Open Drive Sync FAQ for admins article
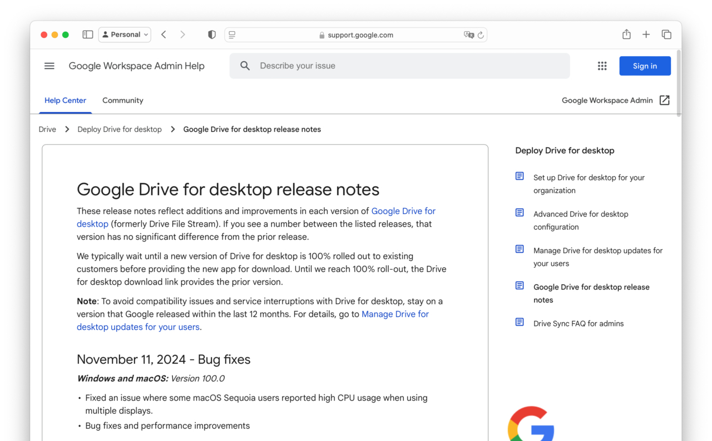This screenshot has height=441, width=712. (578, 324)
